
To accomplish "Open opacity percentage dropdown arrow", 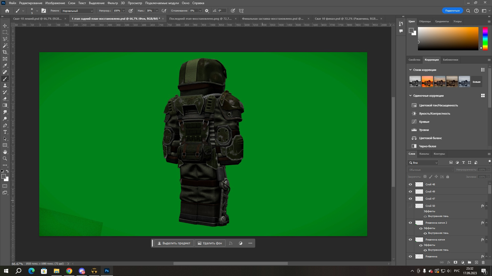I will (x=124, y=11).
